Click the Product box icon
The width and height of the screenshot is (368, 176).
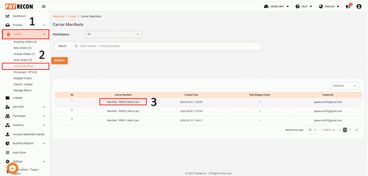(8, 25)
